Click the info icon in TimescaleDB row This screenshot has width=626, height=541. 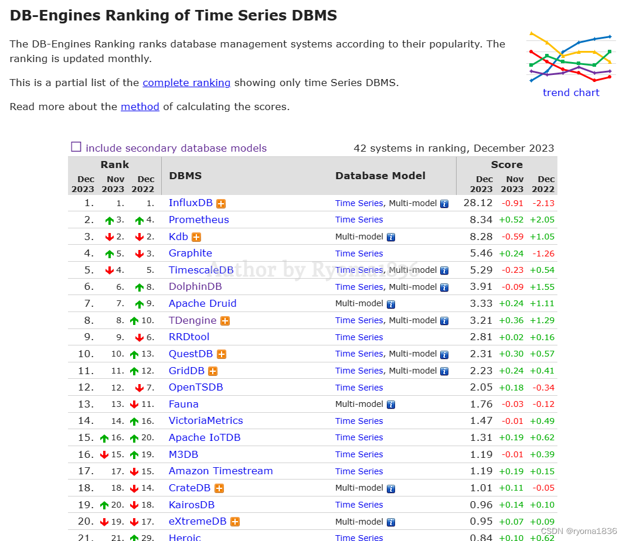[x=444, y=270]
